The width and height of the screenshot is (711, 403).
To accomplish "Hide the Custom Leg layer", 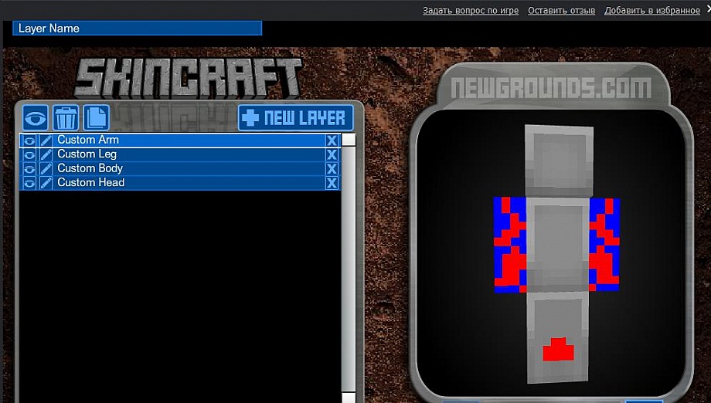I will 29,154.
